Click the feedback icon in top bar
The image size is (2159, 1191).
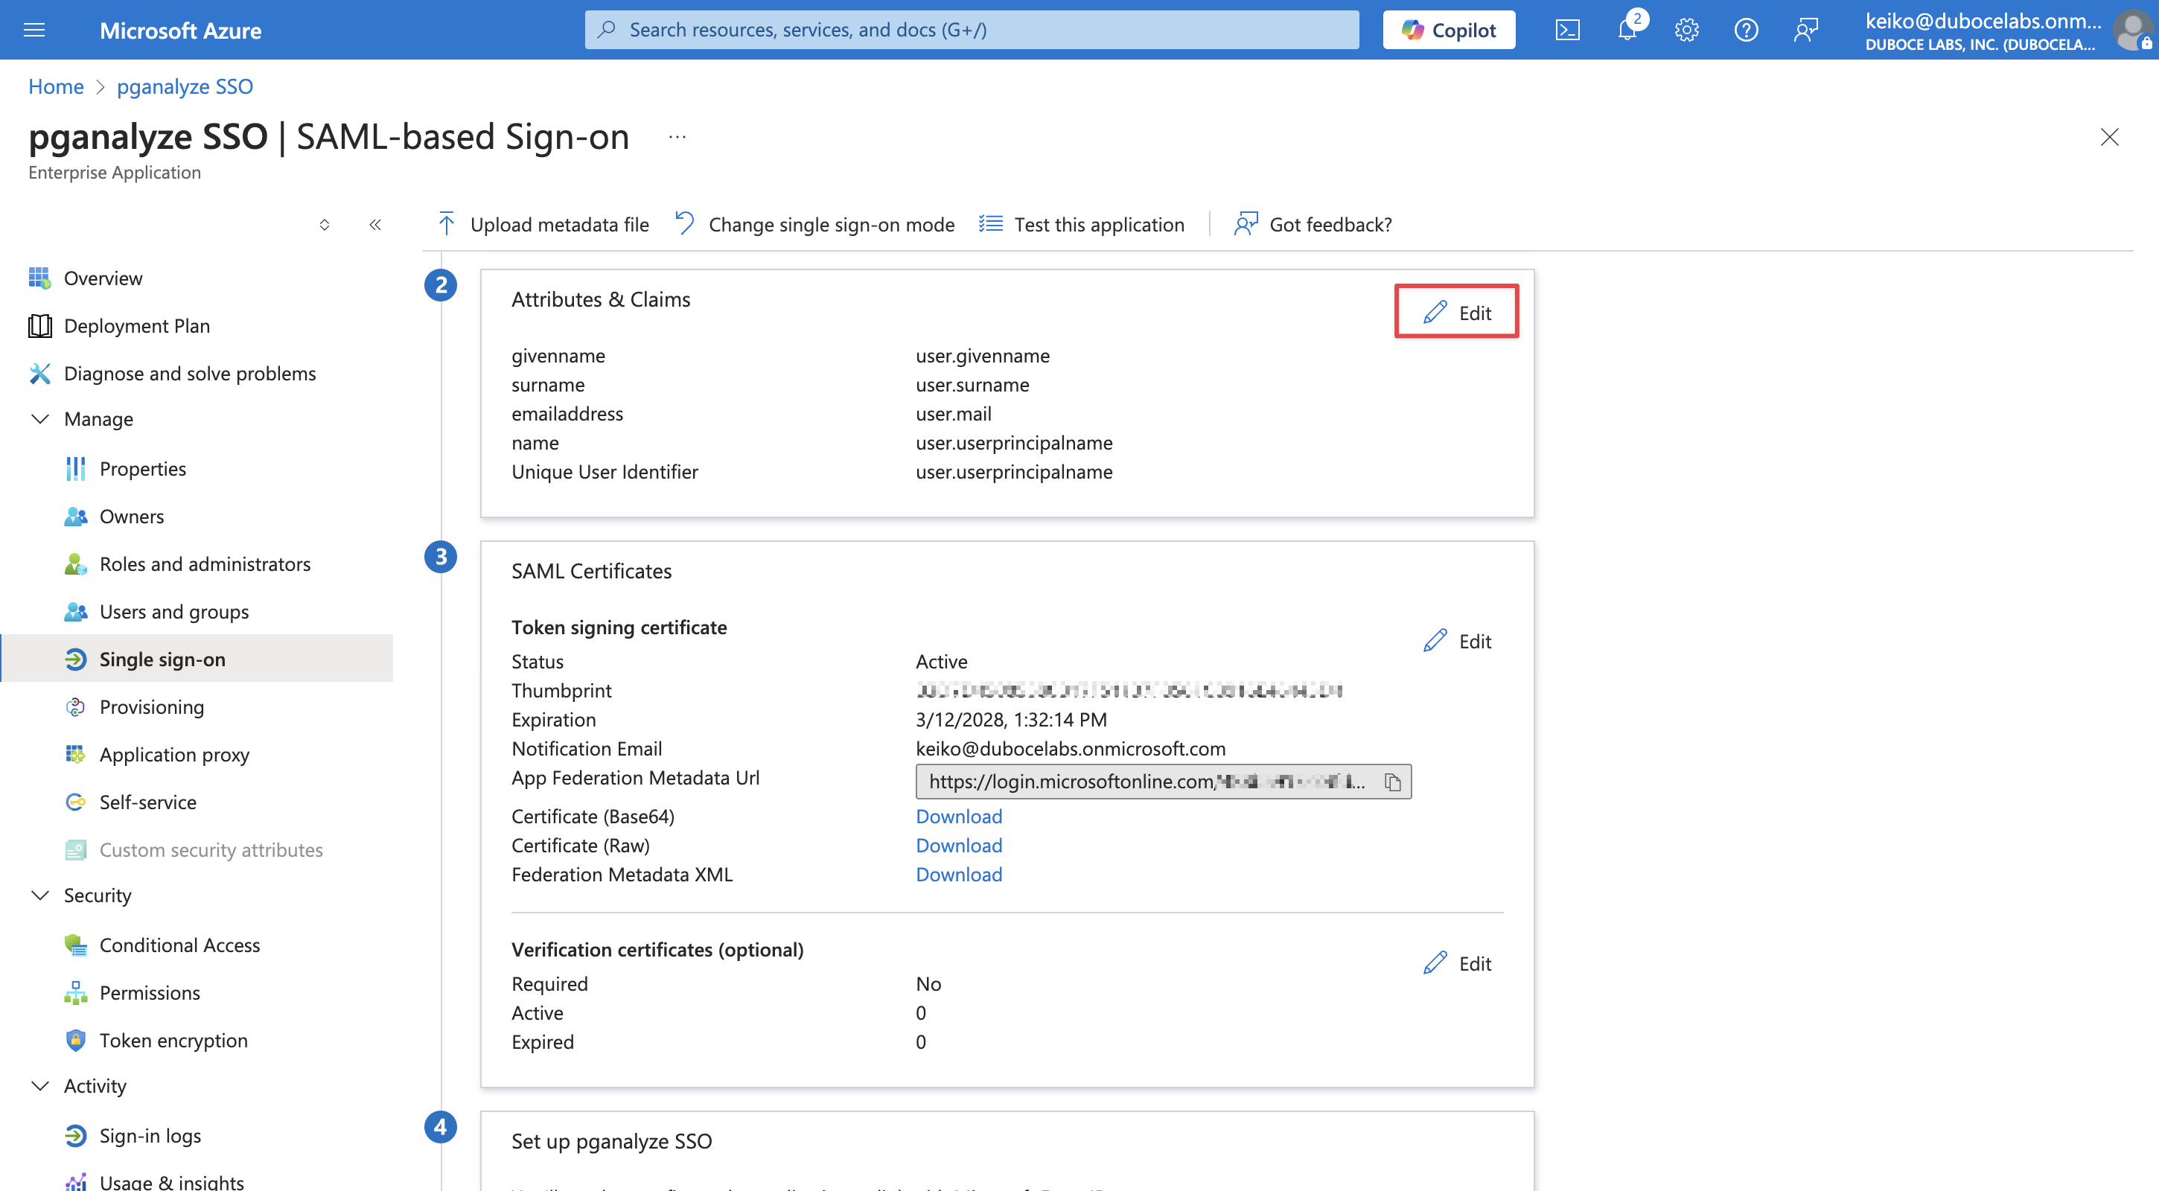coord(1805,31)
